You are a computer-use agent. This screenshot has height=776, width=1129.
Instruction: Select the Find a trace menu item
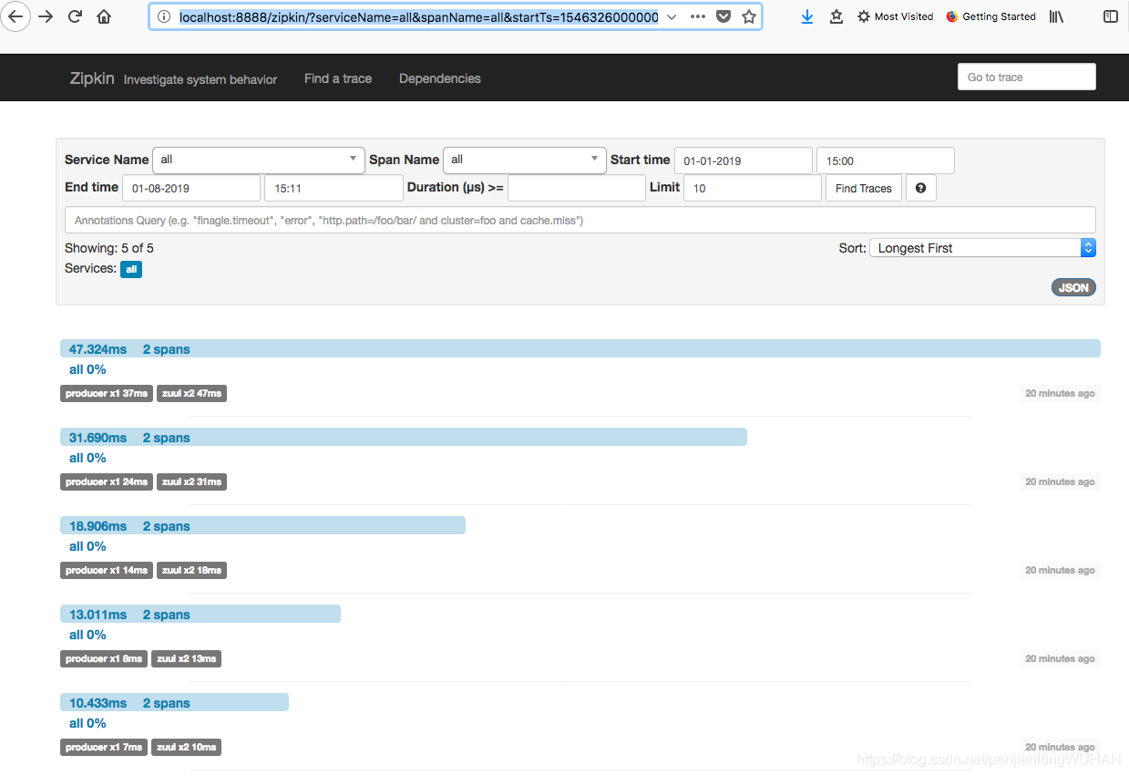pos(337,78)
